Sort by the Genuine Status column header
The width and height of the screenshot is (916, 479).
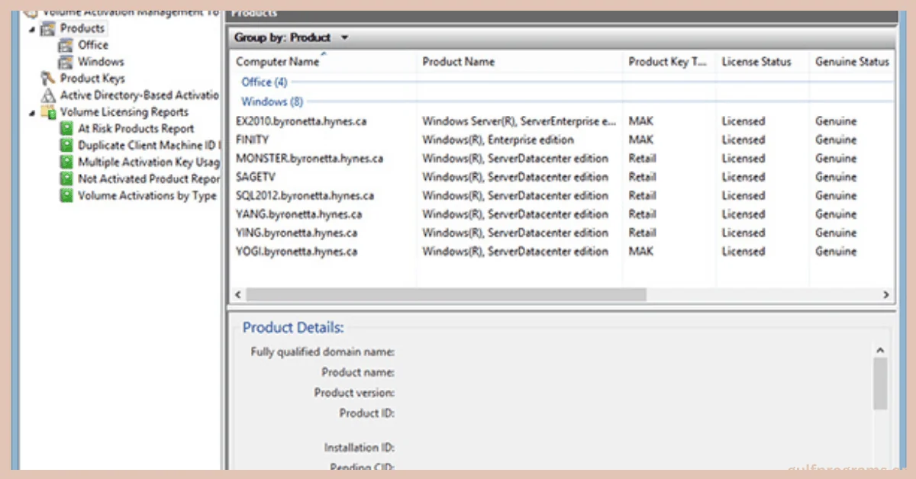click(852, 62)
